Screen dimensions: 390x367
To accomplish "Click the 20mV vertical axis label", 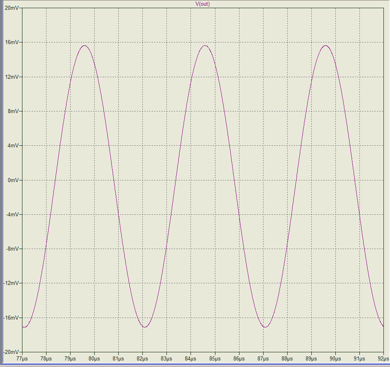I will [x=12, y=8].
